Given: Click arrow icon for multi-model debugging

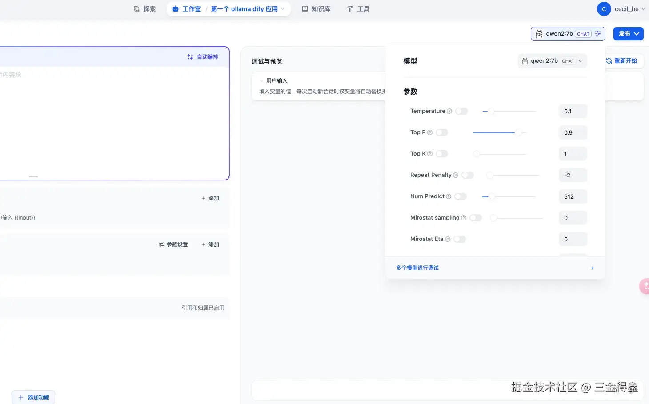Looking at the screenshot, I should click(x=592, y=268).
